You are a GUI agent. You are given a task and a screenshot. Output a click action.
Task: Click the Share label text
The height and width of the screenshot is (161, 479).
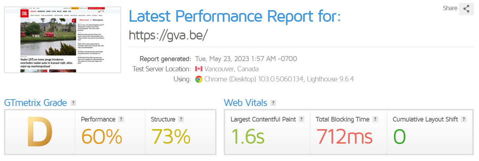point(450,8)
